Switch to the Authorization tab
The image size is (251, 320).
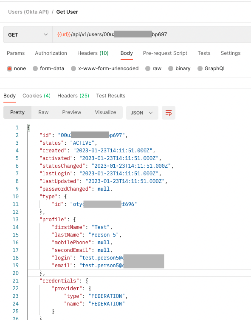51,53
